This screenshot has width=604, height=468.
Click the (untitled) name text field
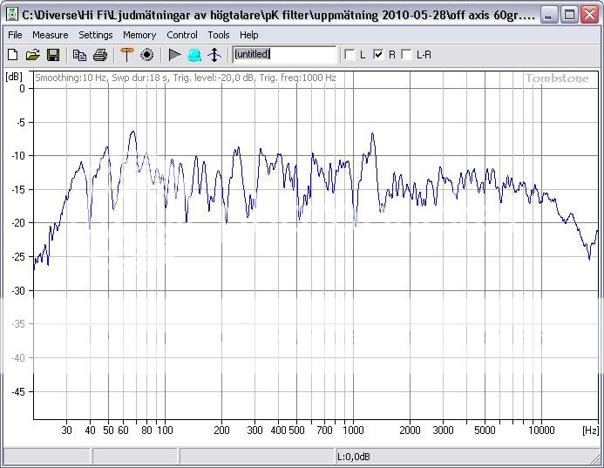point(284,54)
